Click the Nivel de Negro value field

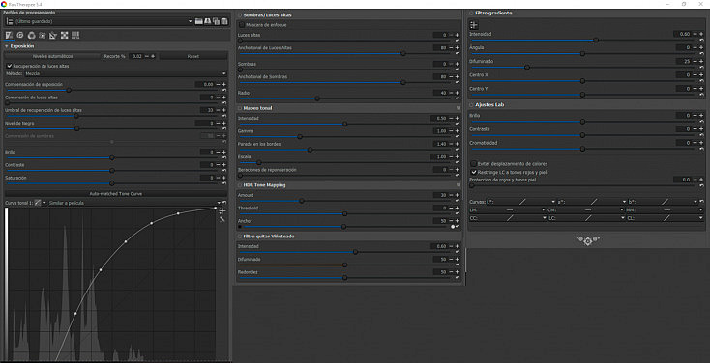pos(205,123)
